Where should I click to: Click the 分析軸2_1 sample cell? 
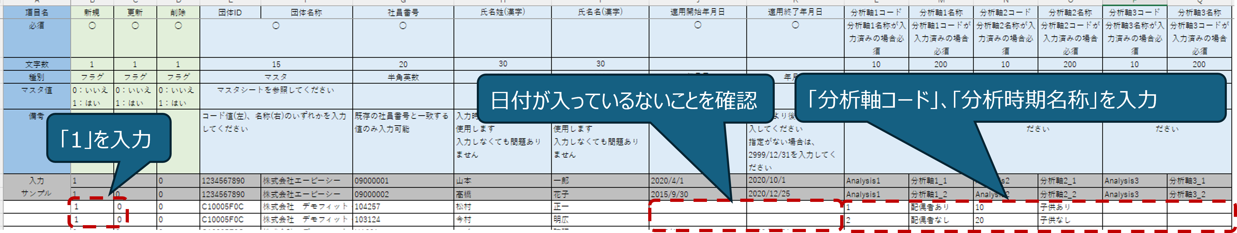pos(1069,181)
